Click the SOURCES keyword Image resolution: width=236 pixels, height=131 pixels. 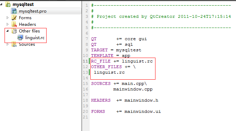101,83
